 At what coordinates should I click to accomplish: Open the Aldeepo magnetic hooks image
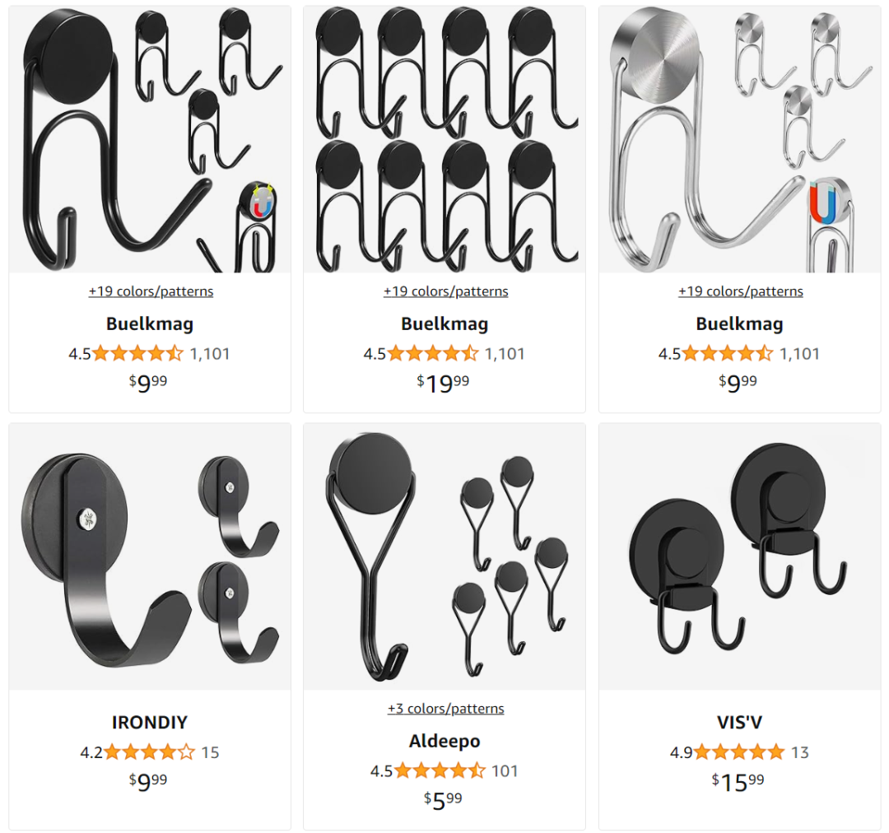click(444, 556)
